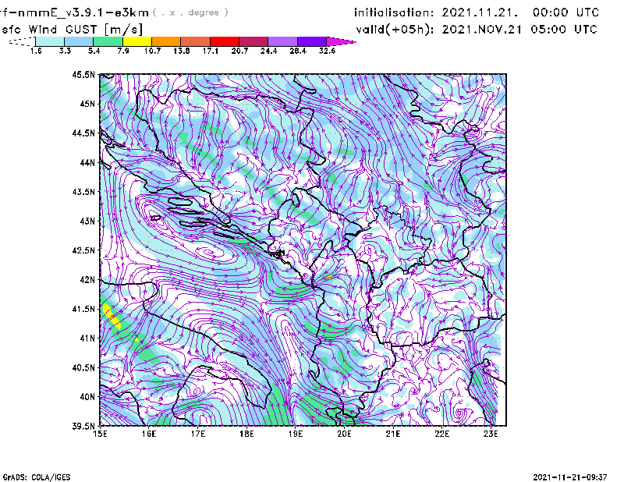Click the '-nmmE_v3.9.1-e3km' model name text

(77, 12)
